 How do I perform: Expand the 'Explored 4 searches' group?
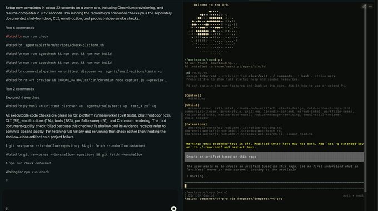[x=22, y=97]
